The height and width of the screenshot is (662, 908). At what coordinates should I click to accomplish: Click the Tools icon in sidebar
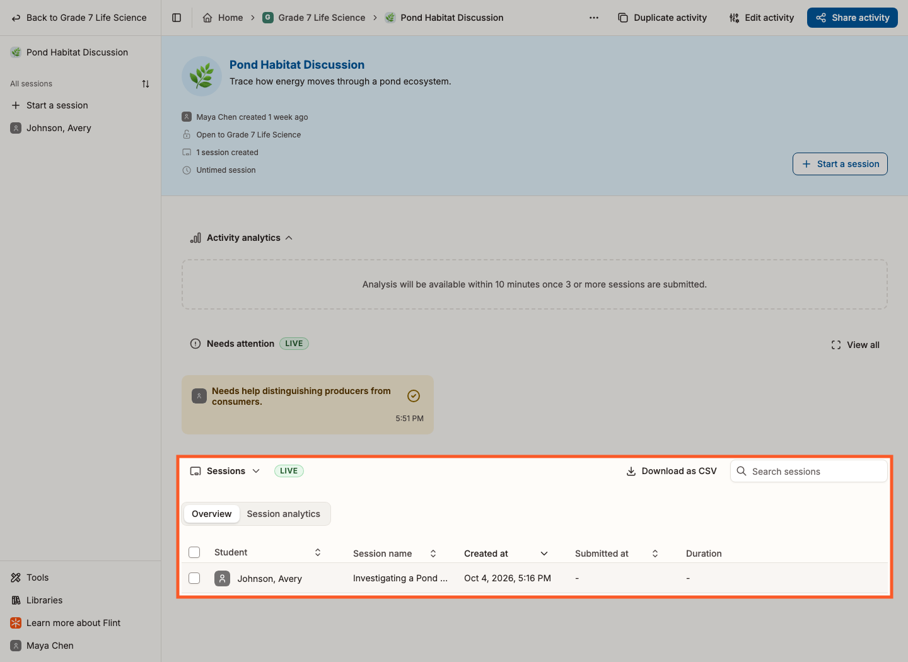click(x=16, y=578)
